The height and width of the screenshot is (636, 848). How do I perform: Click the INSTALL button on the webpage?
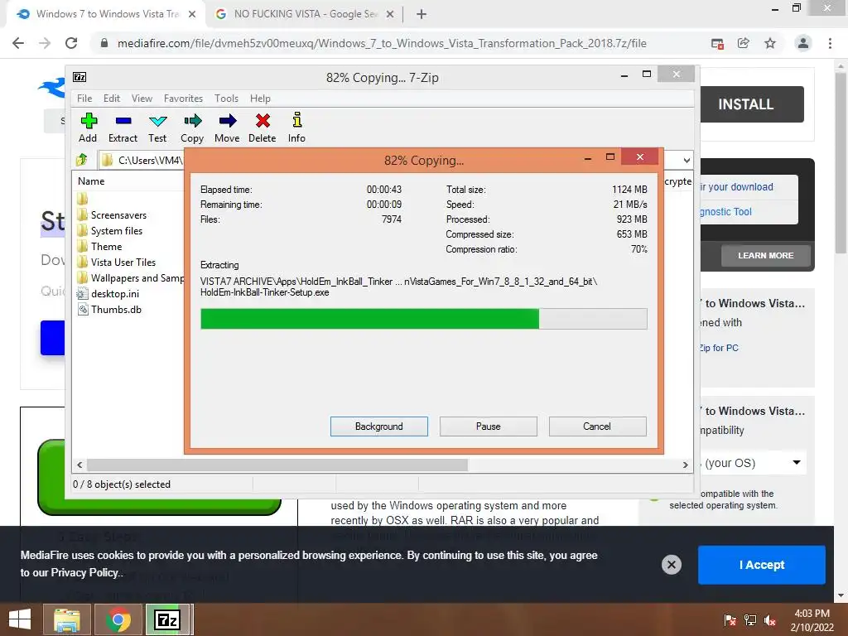752,104
